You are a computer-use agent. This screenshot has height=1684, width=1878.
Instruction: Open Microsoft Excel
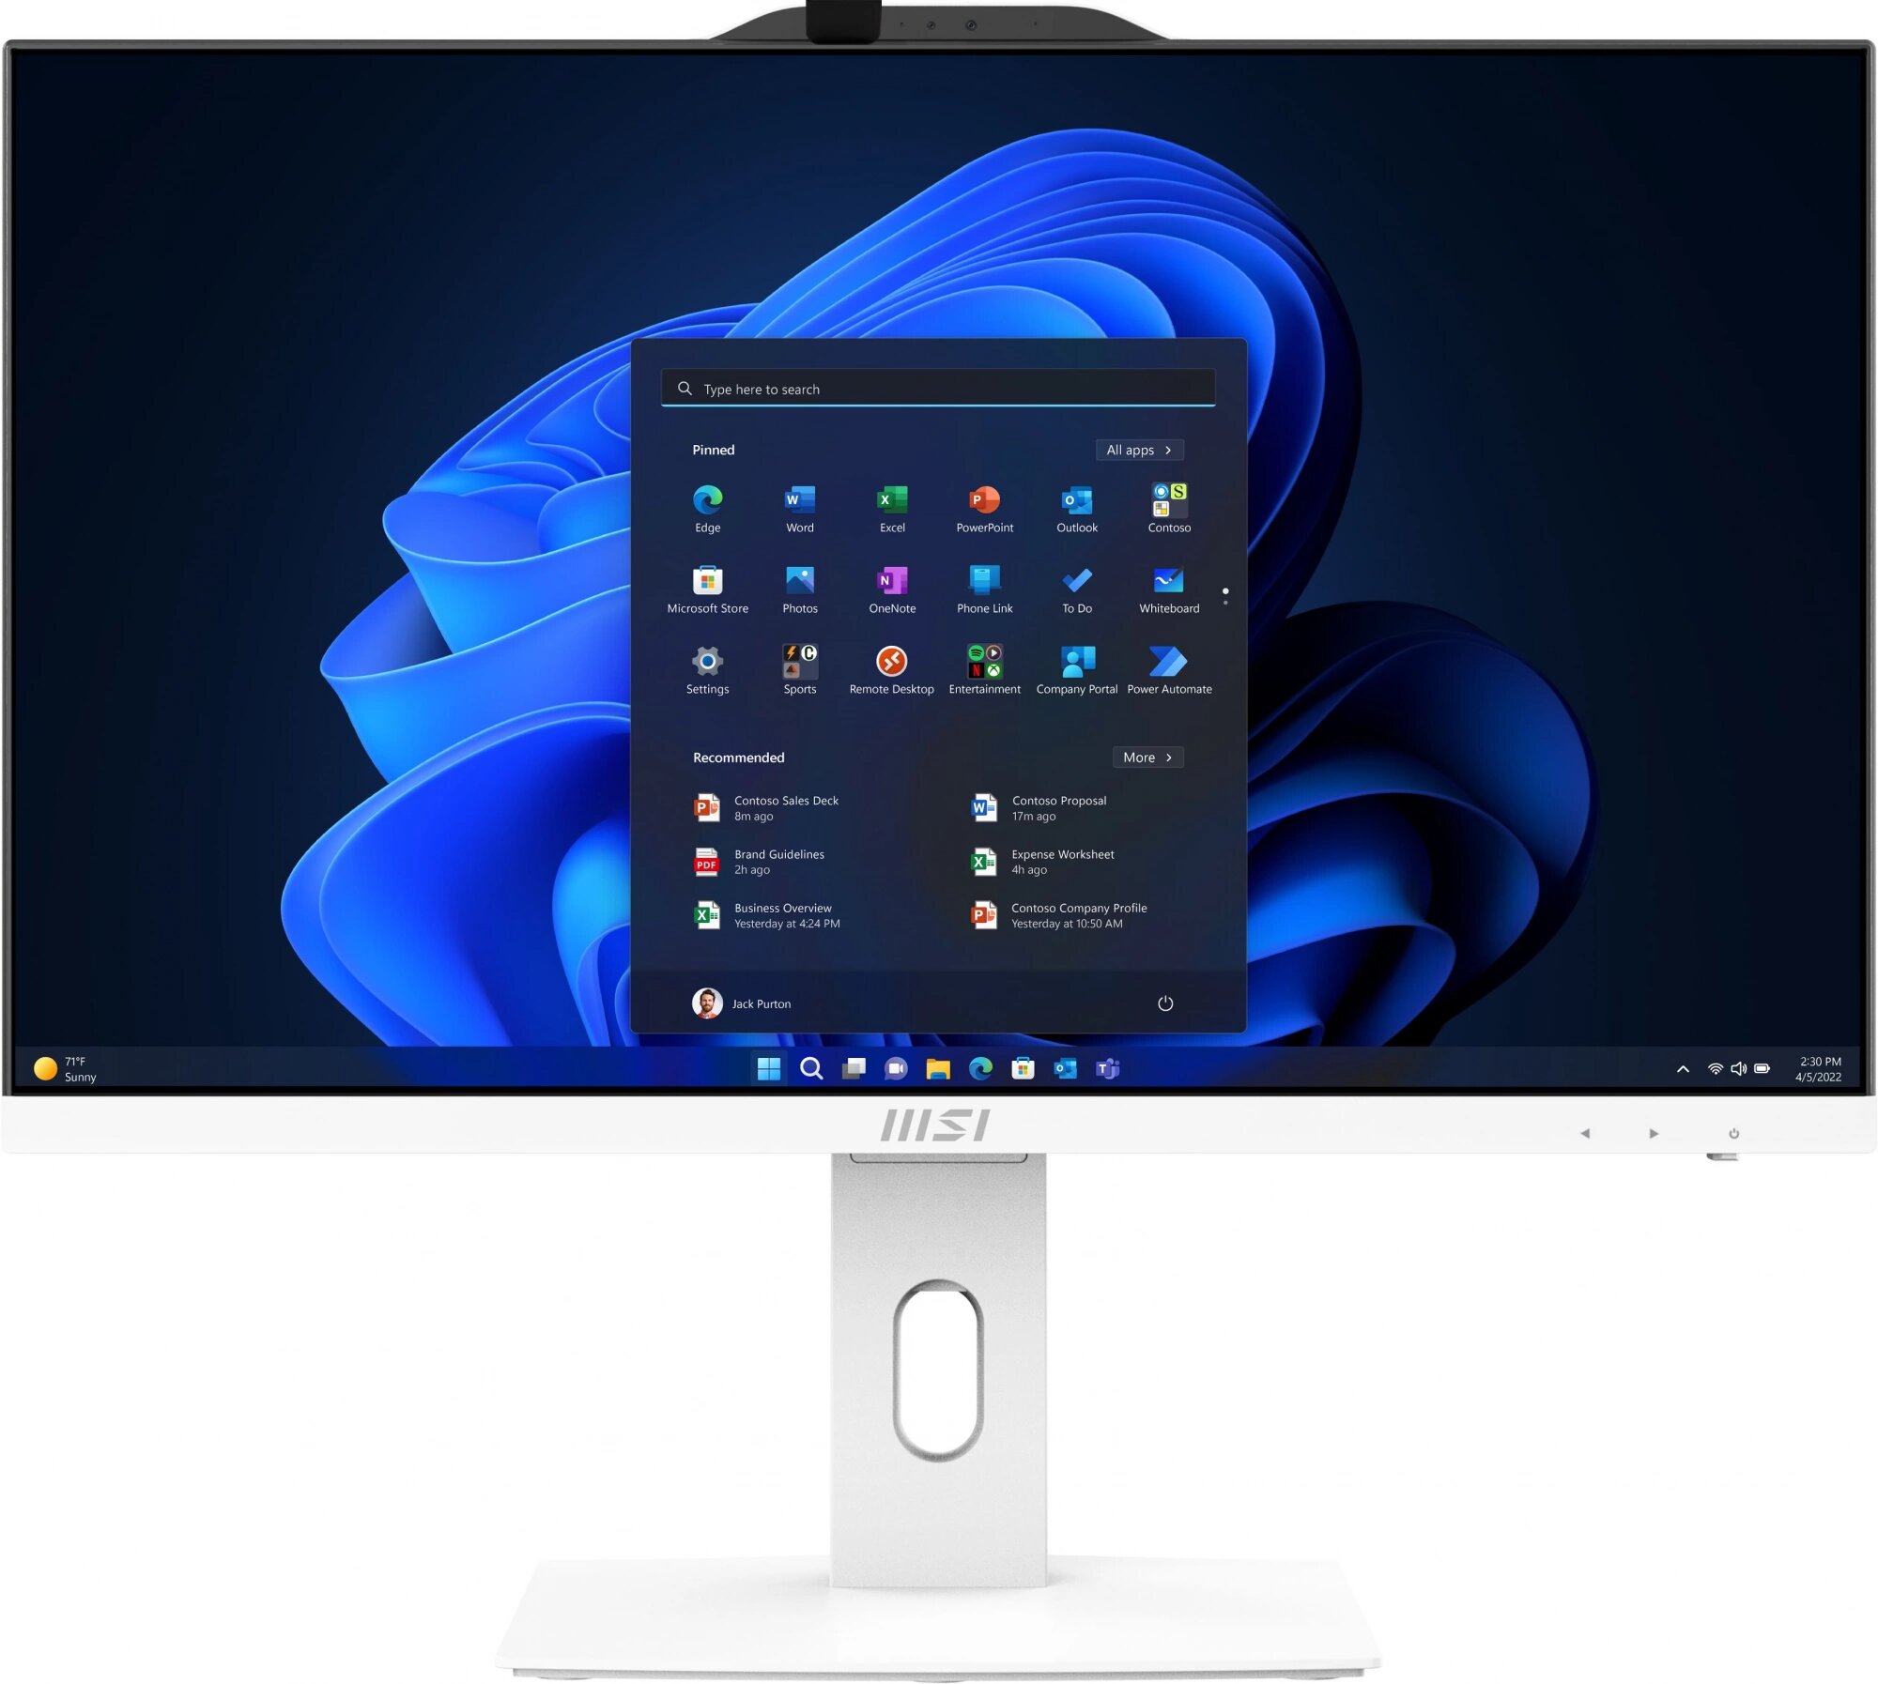pyautogui.click(x=889, y=500)
